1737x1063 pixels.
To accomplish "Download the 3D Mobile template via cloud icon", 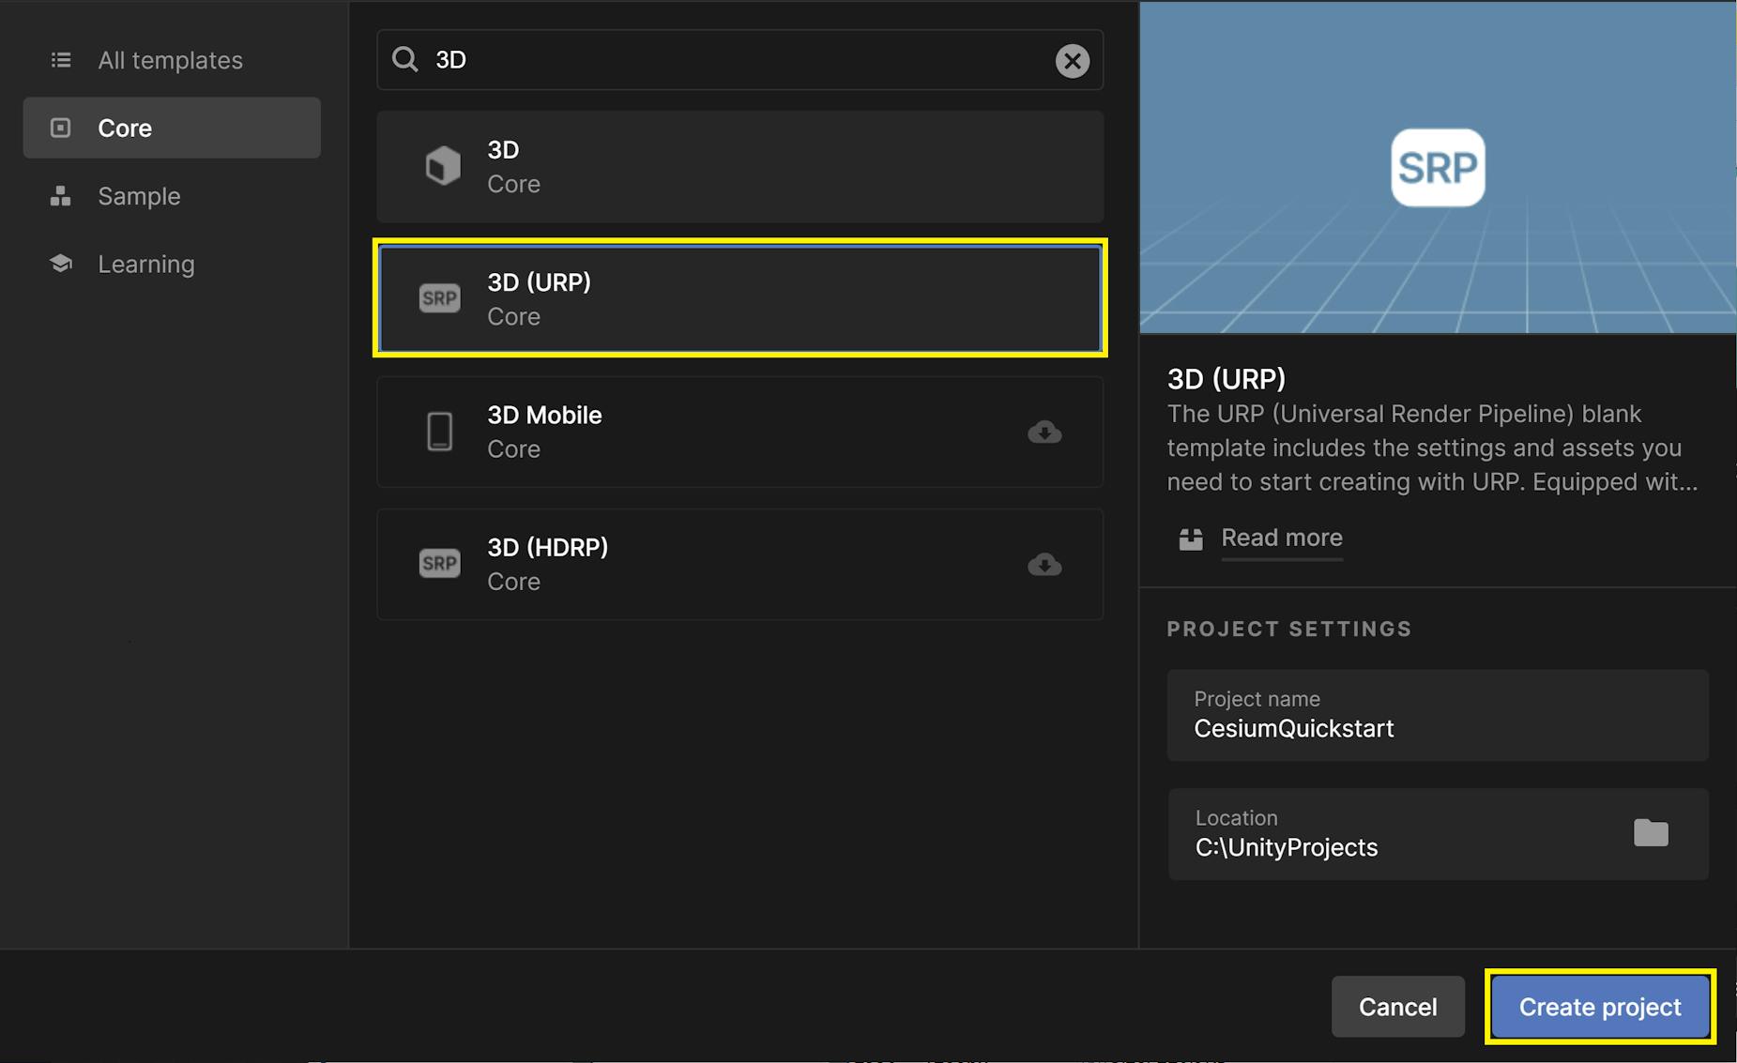I will tap(1044, 432).
